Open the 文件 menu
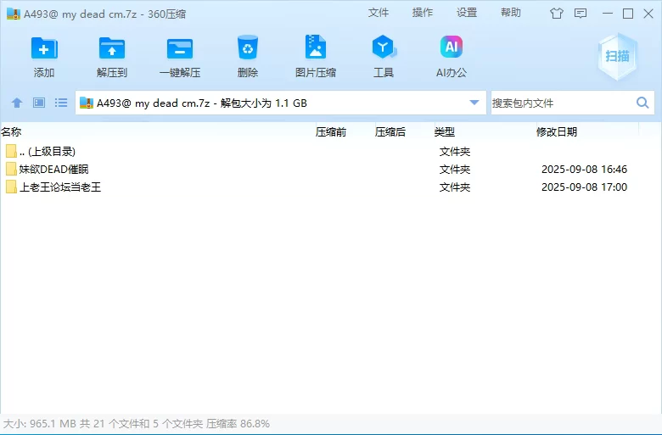 [378, 13]
